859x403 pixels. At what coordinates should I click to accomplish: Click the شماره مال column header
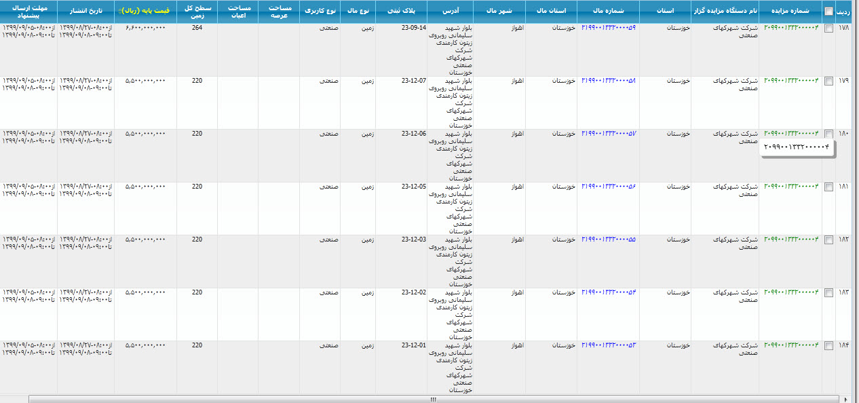[x=608, y=12]
